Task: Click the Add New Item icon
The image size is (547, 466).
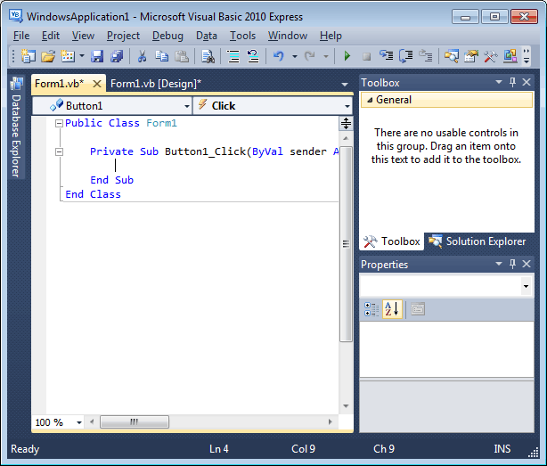Action: 68,56
